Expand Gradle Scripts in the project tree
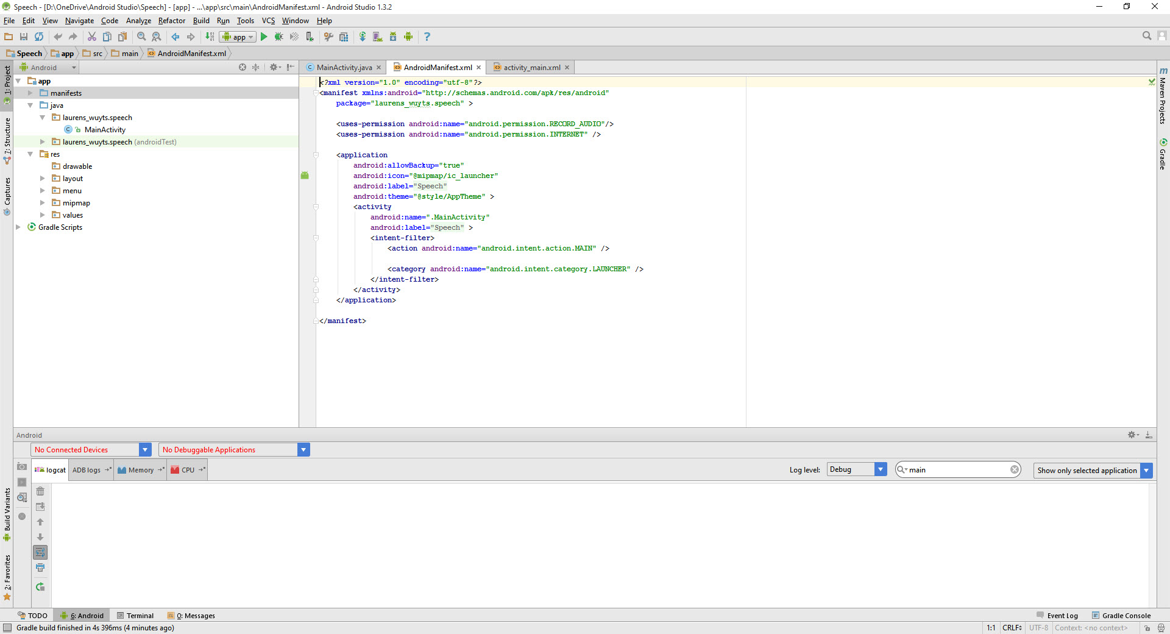This screenshot has width=1170, height=634. tap(18, 227)
